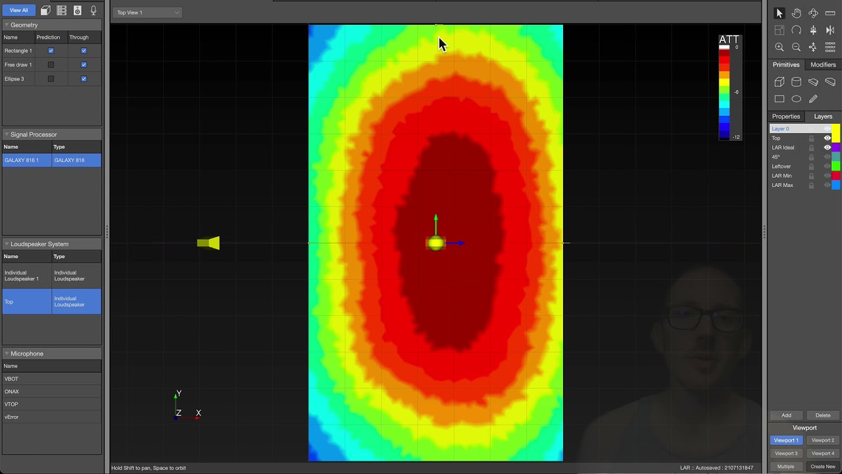Viewport: 842px width, 474px height.
Task: Add an ellipse primitive
Action: pos(797,99)
